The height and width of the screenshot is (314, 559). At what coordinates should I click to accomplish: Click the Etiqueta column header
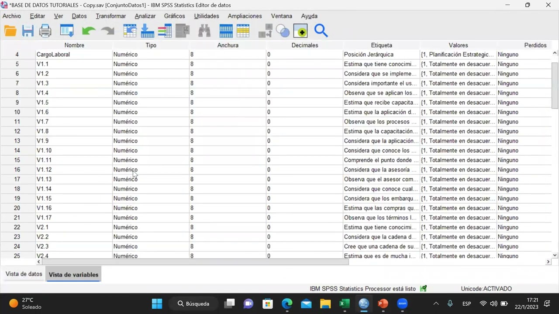[382, 45]
